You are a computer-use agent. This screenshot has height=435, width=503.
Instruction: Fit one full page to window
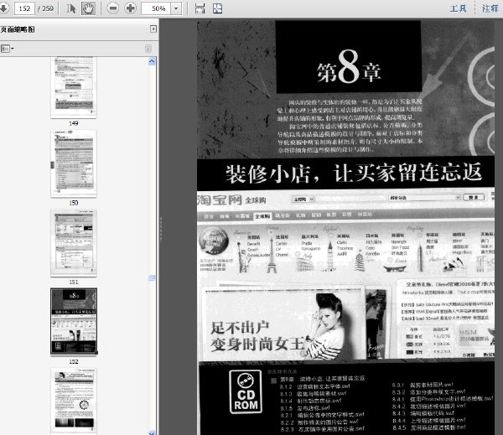pos(217,8)
